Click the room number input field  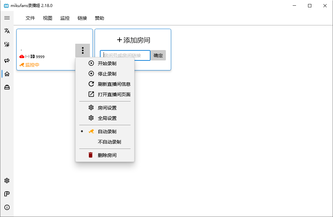[125, 55]
